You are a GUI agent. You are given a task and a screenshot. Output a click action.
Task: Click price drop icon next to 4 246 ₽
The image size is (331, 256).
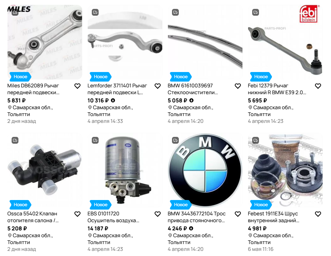pyautogui.click(x=191, y=228)
